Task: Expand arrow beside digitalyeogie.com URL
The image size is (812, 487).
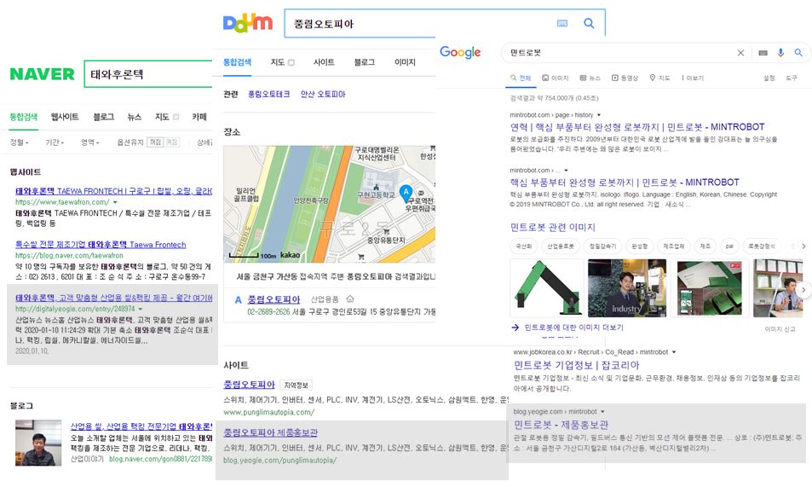Action: (140, 309)
